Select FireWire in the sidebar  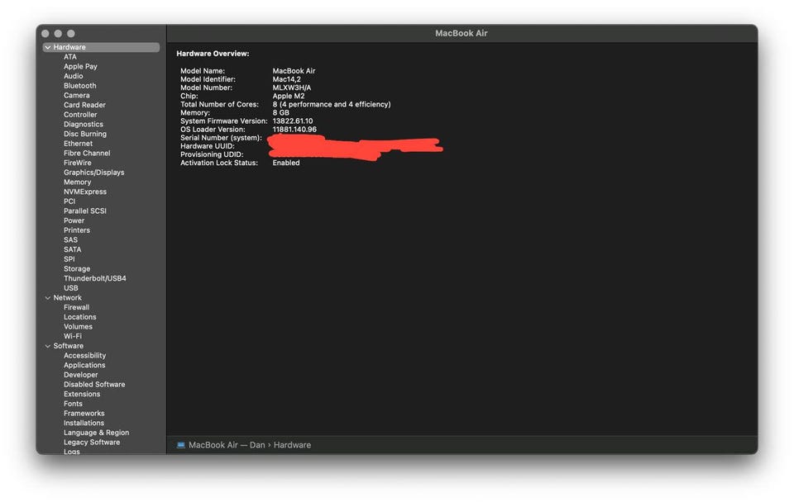click(x=78, y=163)
